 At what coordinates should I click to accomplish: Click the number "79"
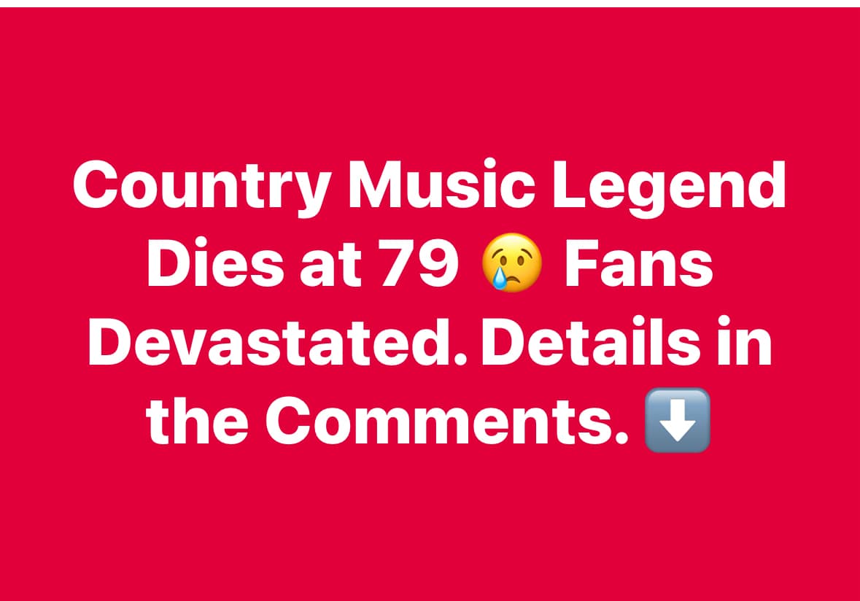coord(419,264)
